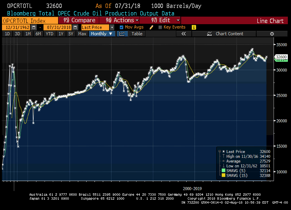The height and width of the screenshot is (210, 291).
Task: Click the pencil annotate icon
Action: pos(151,27)
